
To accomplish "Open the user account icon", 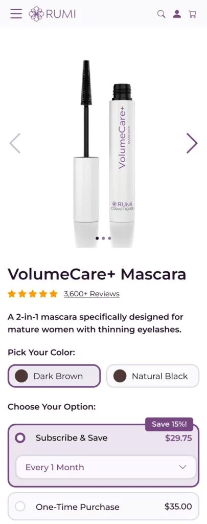I will click(177, 14).
